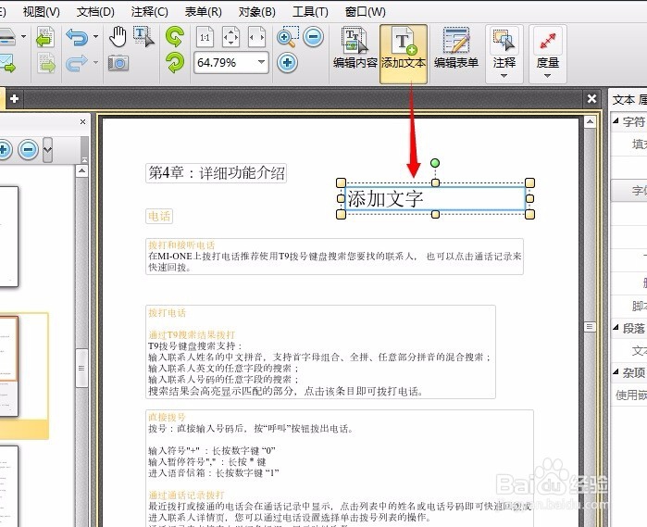647x527 pixels.
Task: Click the thumbnail panel scroll up arrow
Action: click(x=82, y=170)
